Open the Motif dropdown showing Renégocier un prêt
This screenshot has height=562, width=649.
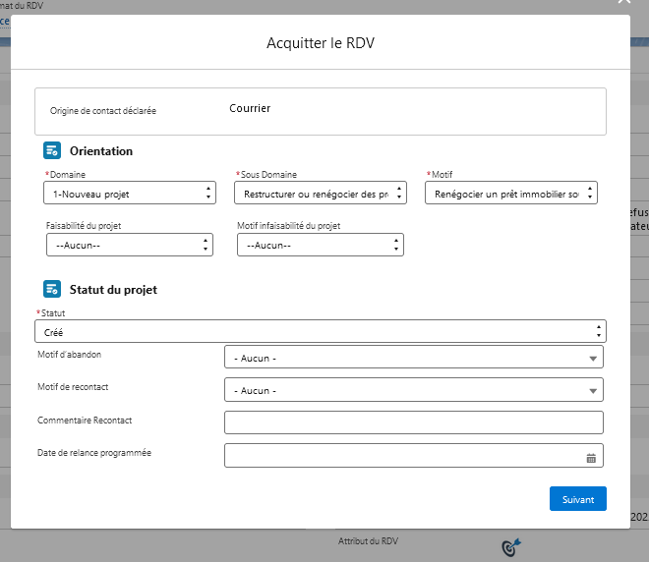pos(512,194)
